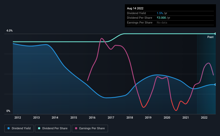Click the 'Past' label on chart

pos(210,37)
